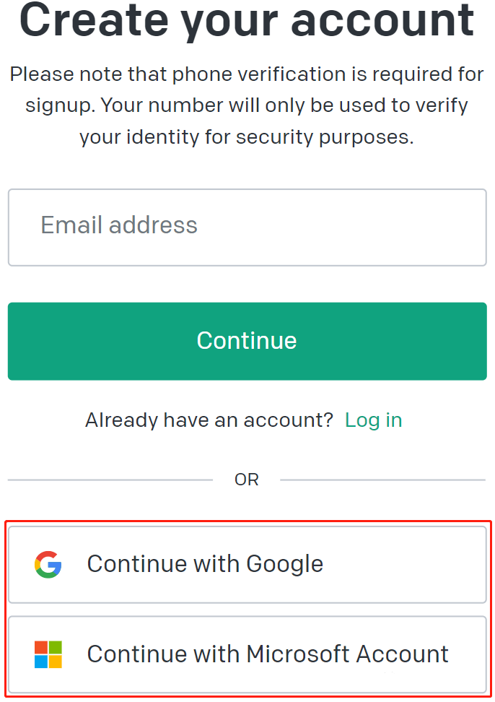Choose Continue with Microsoft Account
495x702 pixels.
click(x=247, y=654)
